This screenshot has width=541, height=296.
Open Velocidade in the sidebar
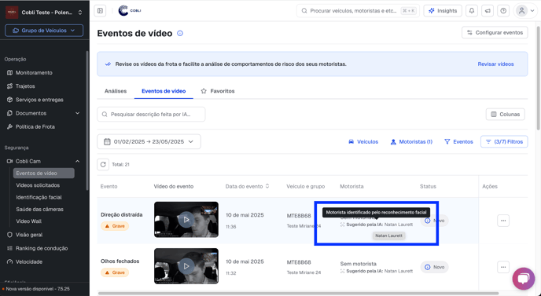tap(29, 262)
